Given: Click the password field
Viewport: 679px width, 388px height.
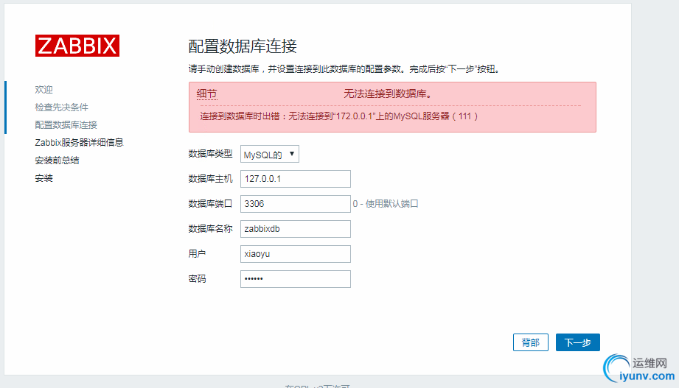Looking at the screenshot, I should click(x=296, y=279).
